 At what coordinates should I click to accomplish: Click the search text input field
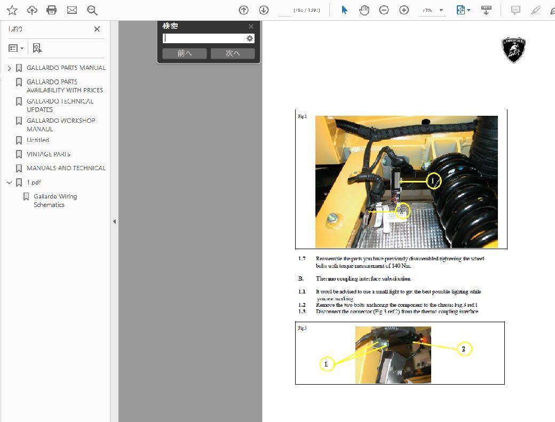click(x=204, y=38)
